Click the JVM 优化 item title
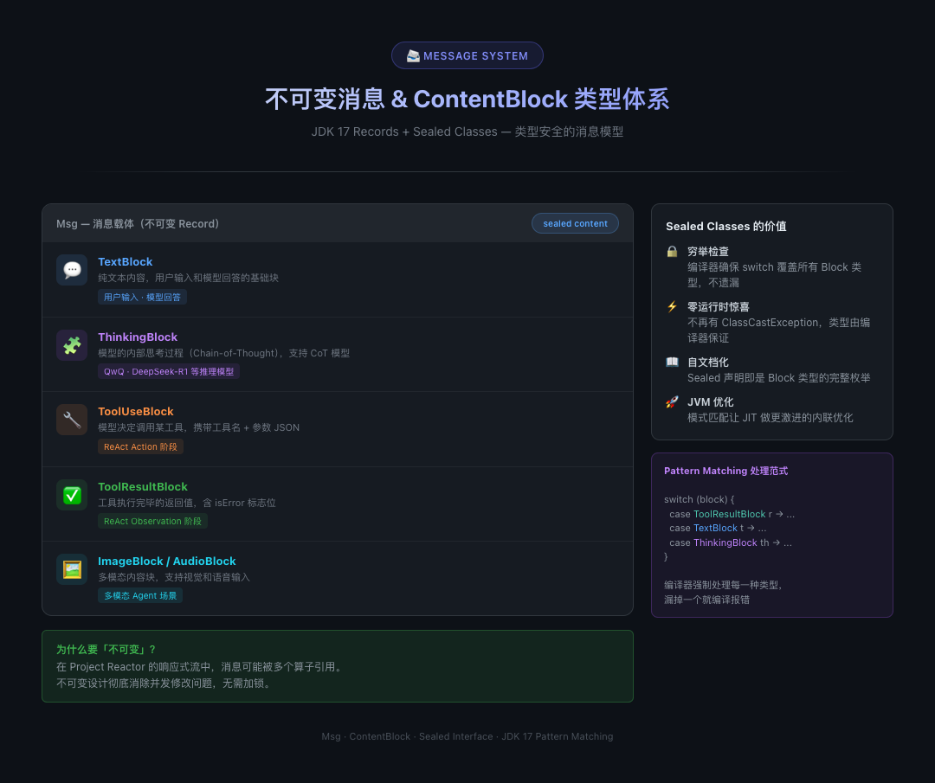Image resolution: width=935 pixels, height=783 pixels. (710, 401)
